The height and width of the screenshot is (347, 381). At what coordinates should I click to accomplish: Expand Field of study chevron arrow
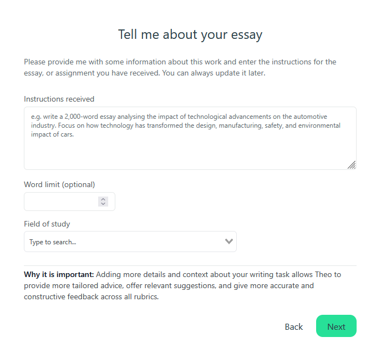[228, 242]
